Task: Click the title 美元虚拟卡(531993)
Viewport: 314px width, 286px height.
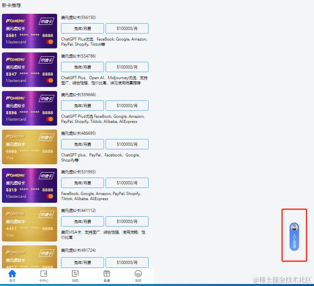Action: click(78, 172)
